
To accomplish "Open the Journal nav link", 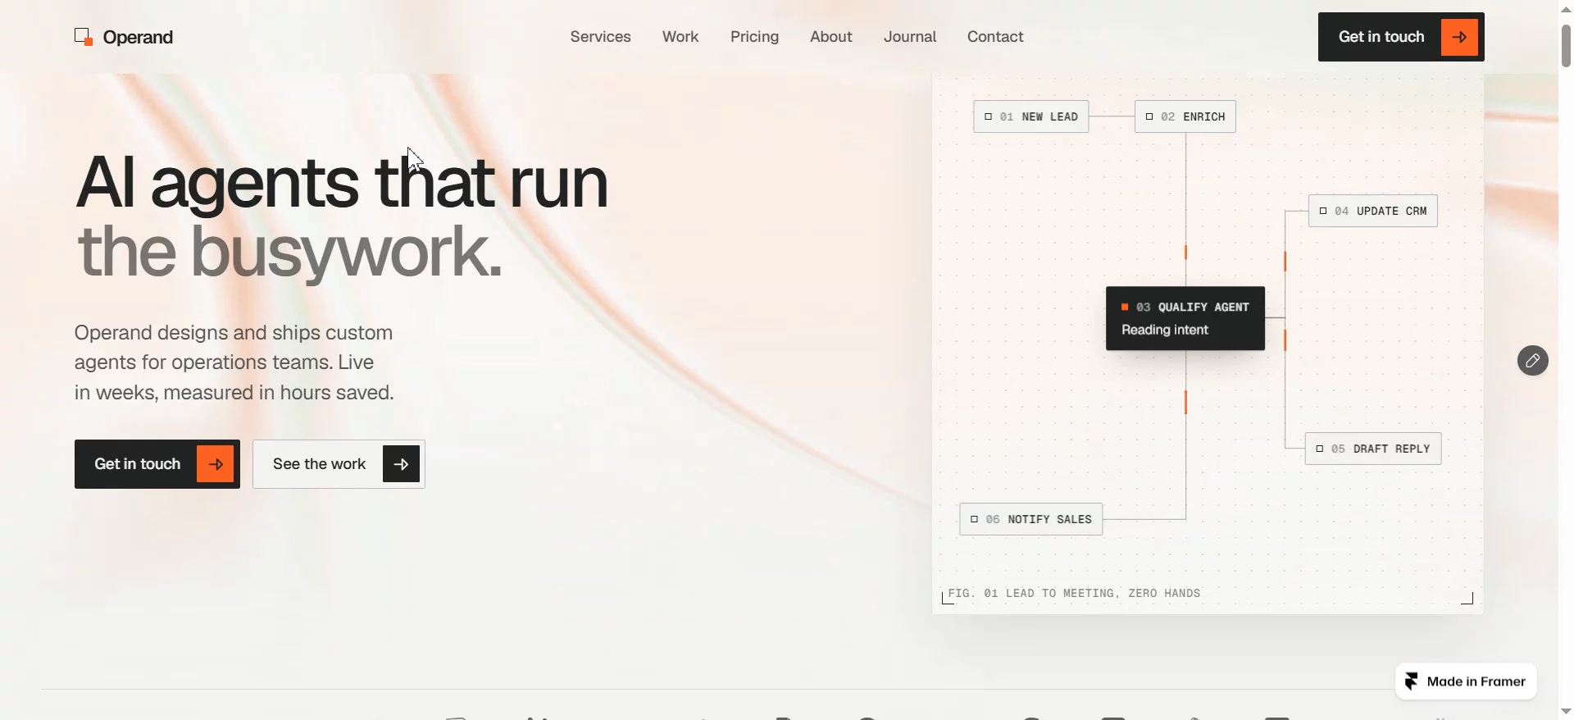I will click(910, 37).
